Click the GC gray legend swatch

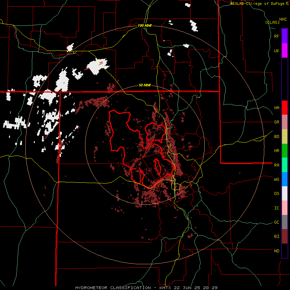(285, 222)
